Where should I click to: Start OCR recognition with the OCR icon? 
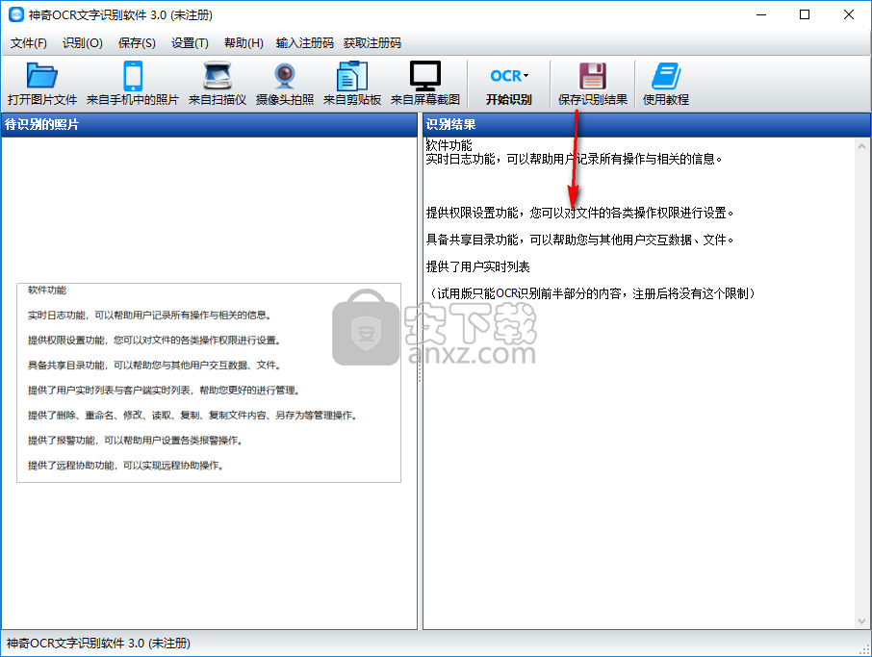point(505,76)
